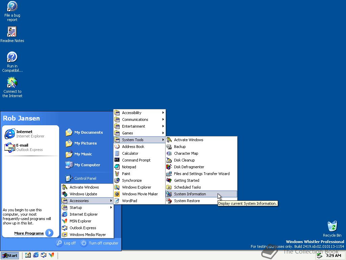Select Outlook Express in programs list
Viewport: 346px width, 260px height.
pyautogui.click(x=87, y=228)
